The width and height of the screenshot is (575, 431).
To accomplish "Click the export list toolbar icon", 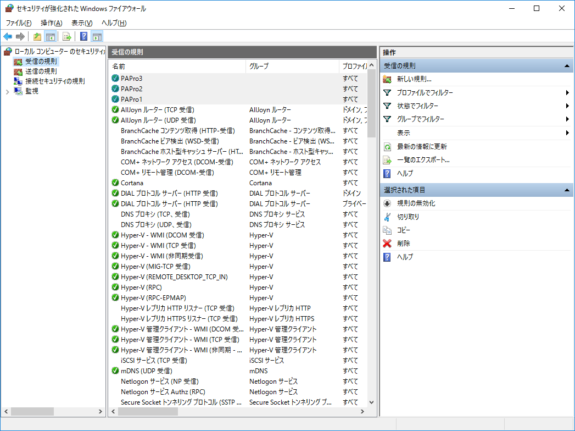I will [66, 37].
